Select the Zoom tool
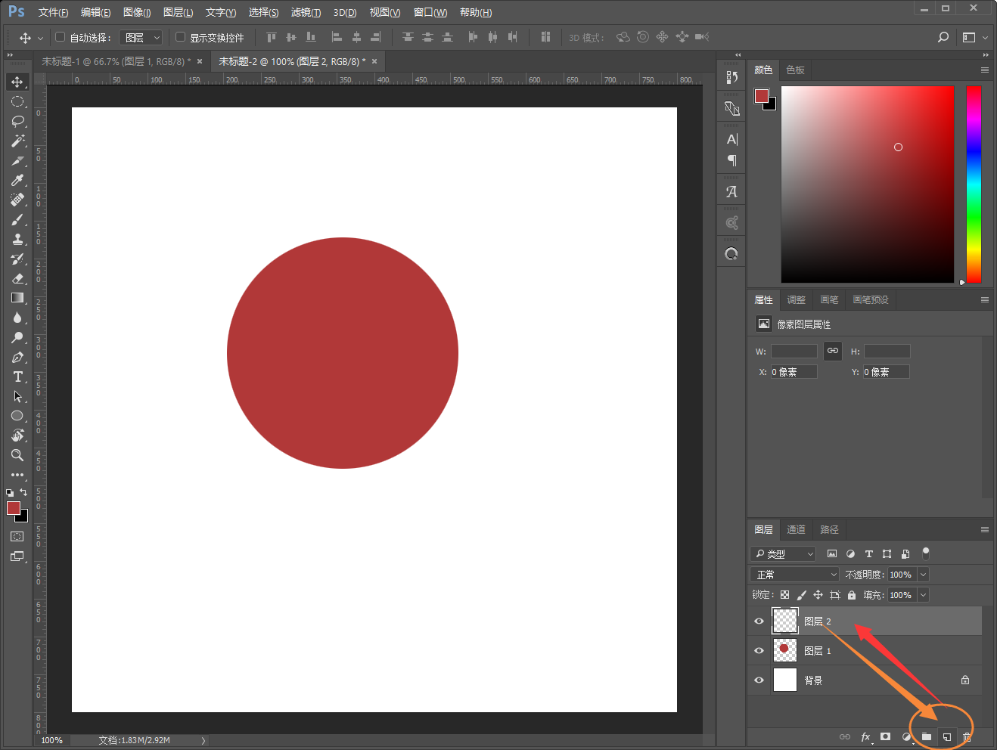This screenshot has width=997, height=750. 17,455
